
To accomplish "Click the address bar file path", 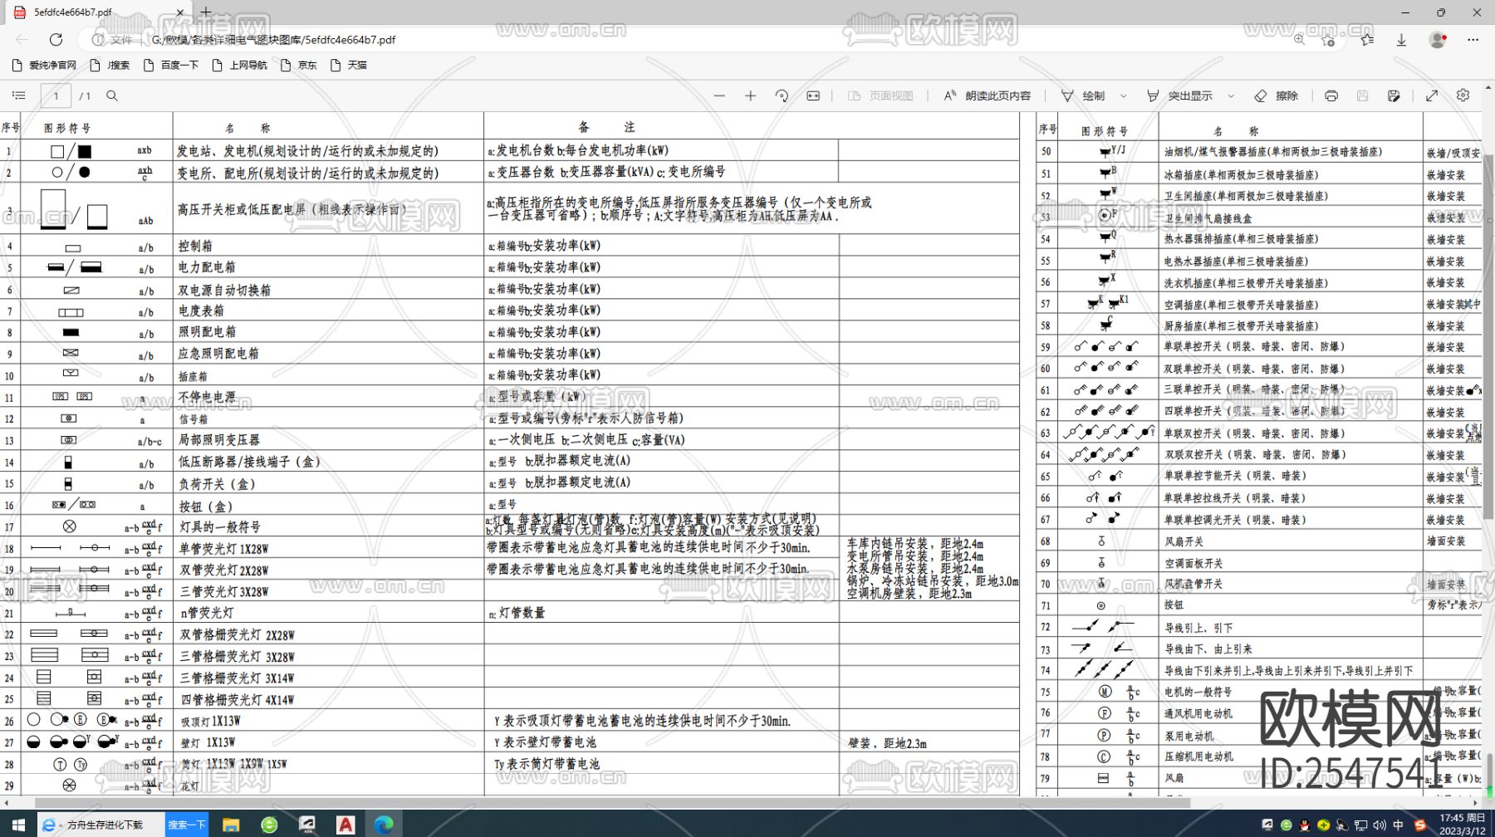I will click(x=273, y=39).
